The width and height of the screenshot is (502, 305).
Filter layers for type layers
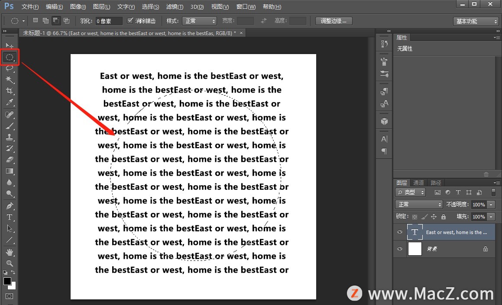pyautogui.click(x=458, y=192)
